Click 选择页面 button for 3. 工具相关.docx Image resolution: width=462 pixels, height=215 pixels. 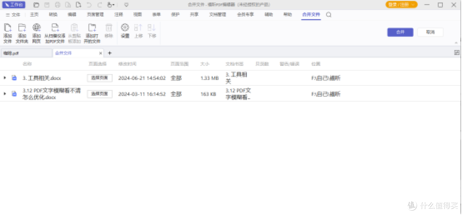coord(100,78)
